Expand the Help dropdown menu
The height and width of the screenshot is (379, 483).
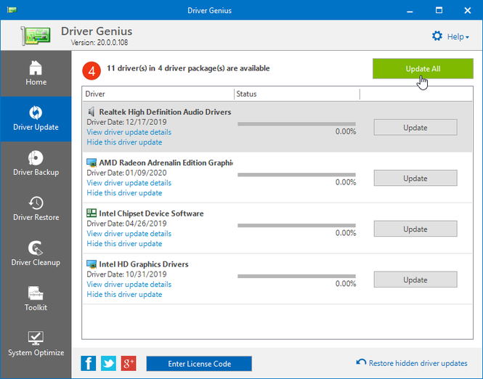(458, 36)
